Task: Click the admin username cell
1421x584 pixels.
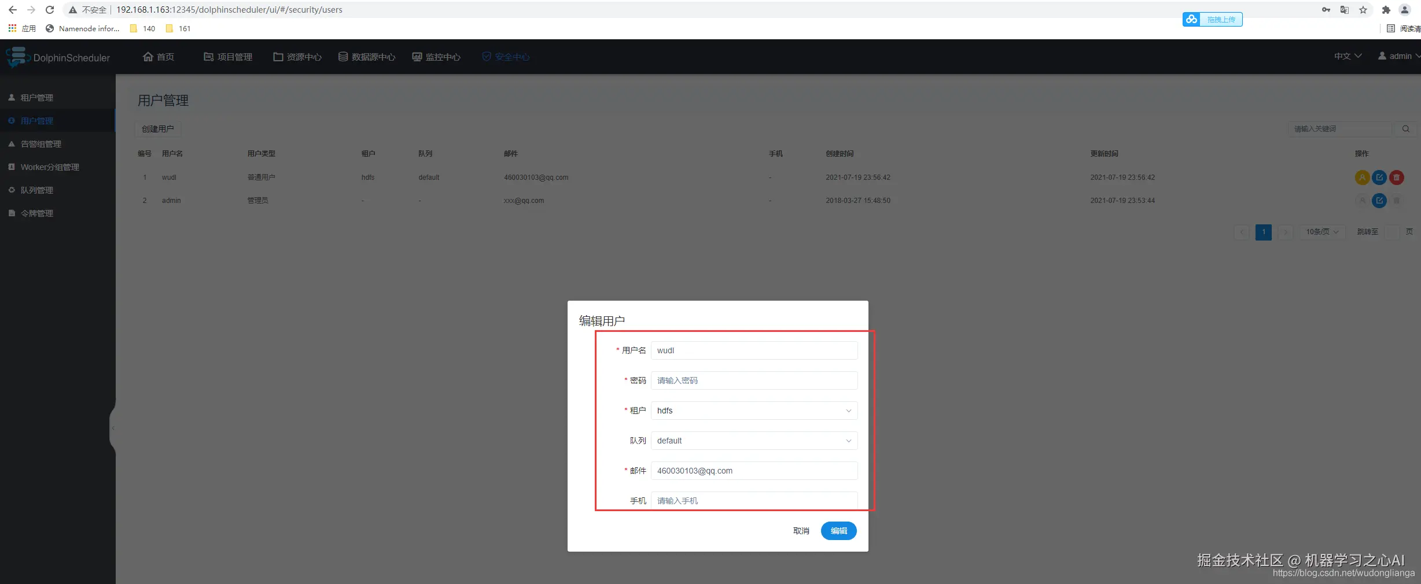Action: coord(171,201)
